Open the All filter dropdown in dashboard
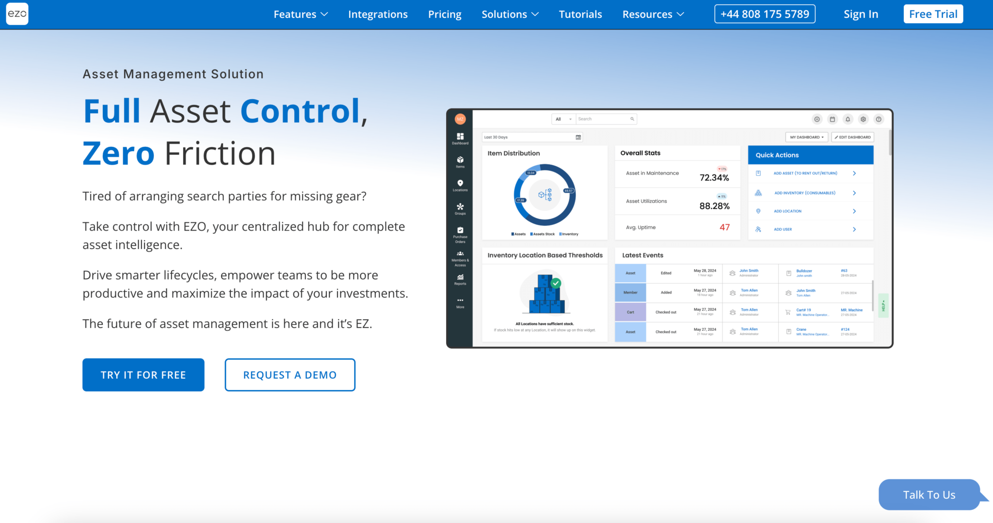Screen dimensions: 993x523 pyautogui.click(x=563, y=119)
